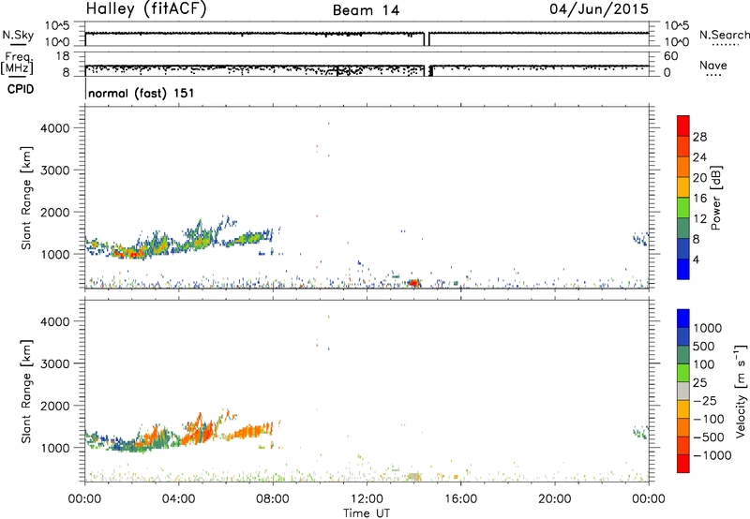Click the '-25' label on Velocity colorbar
Image resolution: width=750 pixels, height=519 pixels.
705,401
